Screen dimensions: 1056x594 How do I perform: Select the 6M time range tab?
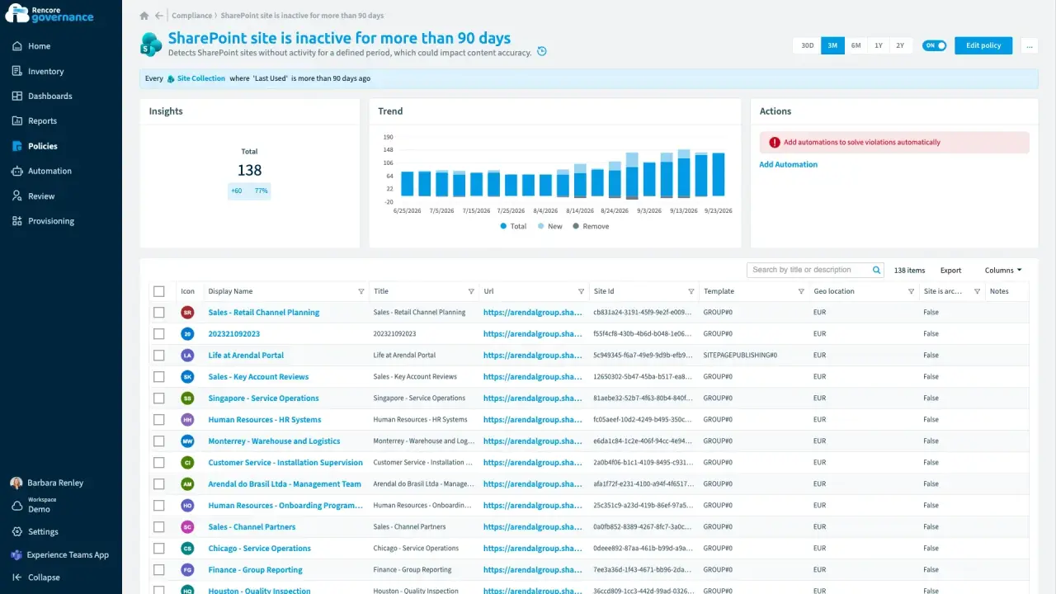[856, 45]
